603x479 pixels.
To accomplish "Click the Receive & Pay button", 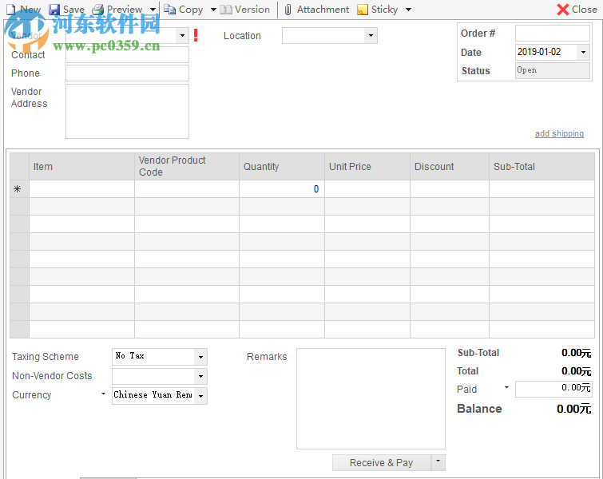I will (x=382, y=462).
